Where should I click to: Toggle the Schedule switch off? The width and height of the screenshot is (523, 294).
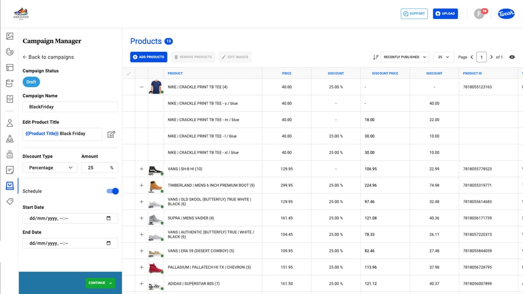[112, 191]
